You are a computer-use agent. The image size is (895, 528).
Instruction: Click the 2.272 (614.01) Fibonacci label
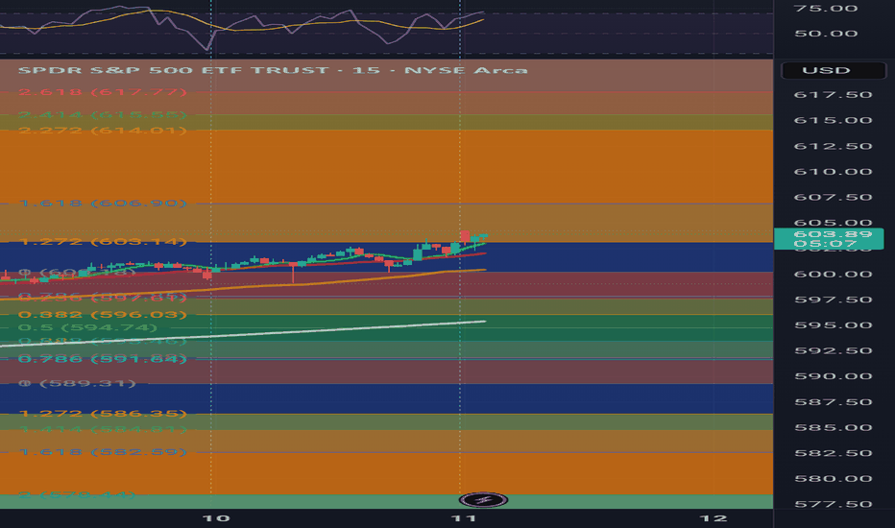[103, 131]
